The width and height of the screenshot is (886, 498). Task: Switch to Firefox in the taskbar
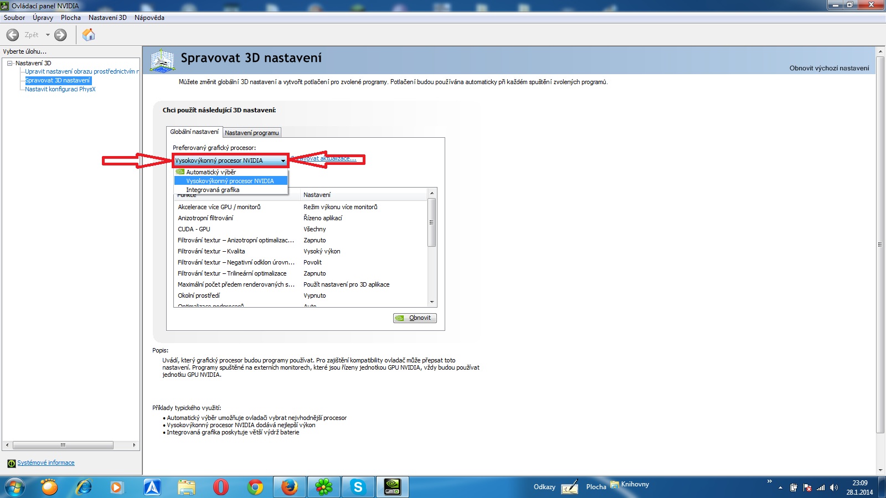click(x=289, y=487)
